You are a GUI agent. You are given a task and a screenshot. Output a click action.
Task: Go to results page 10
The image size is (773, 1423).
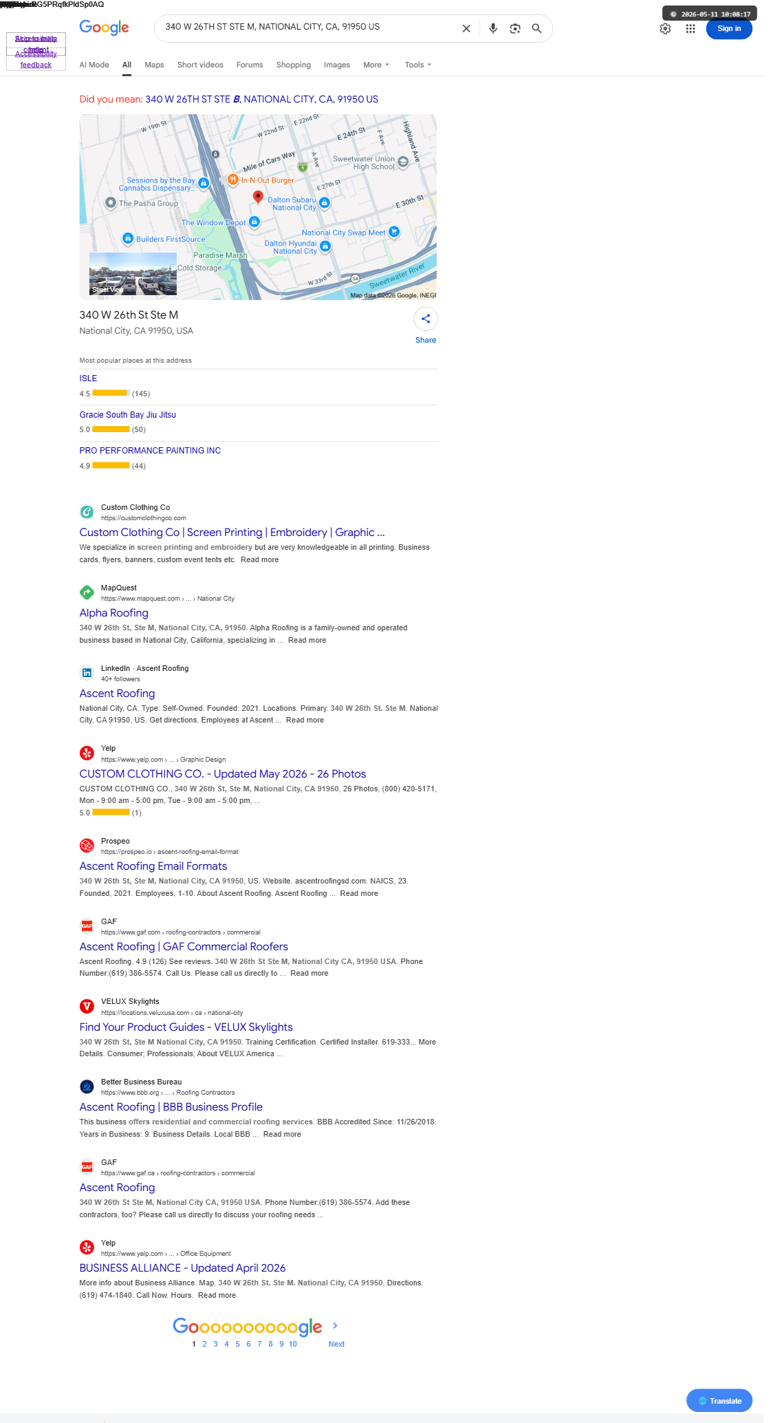[x=293, y=1344]
